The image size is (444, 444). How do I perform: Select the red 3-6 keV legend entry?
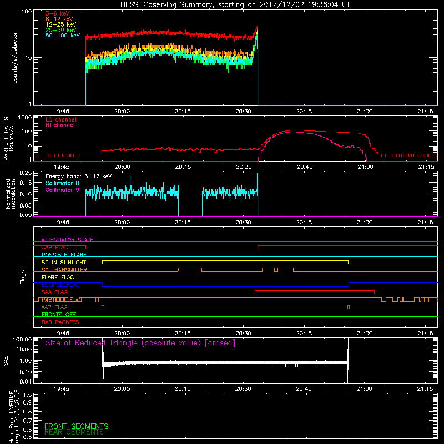(x=57, y=13)
